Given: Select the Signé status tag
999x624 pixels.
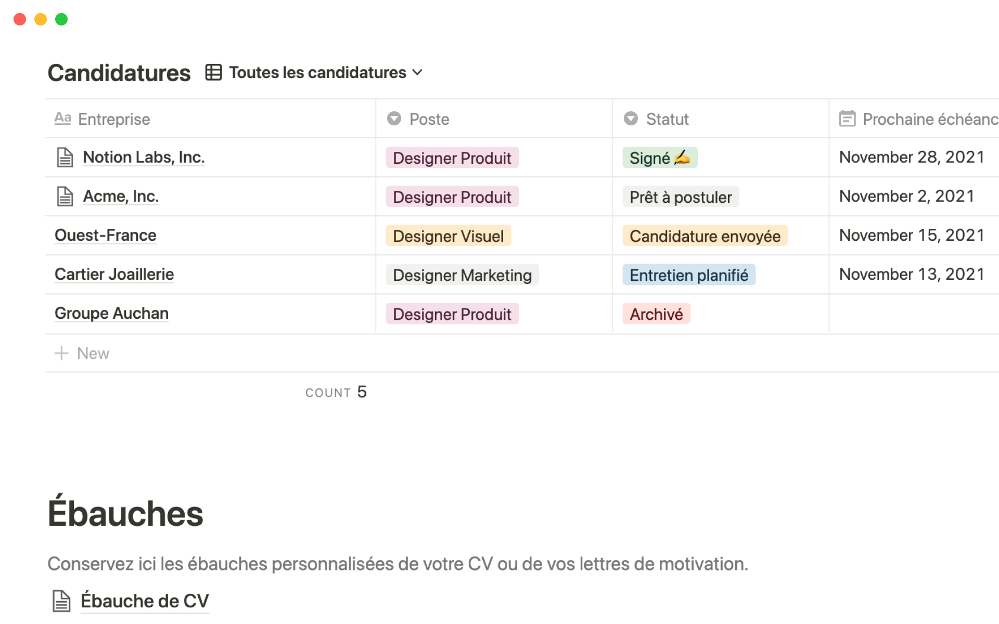Looking at the screenshot, I should point(659,158).
